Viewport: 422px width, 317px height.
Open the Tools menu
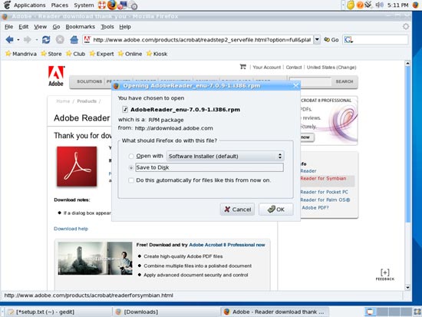pyautogui.click(x=107, y=27)
